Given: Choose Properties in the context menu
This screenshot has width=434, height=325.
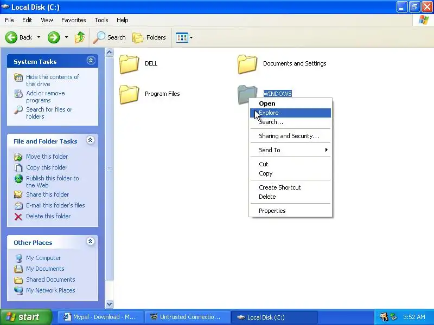Looking at the screenshot, I should click(290, 211).
